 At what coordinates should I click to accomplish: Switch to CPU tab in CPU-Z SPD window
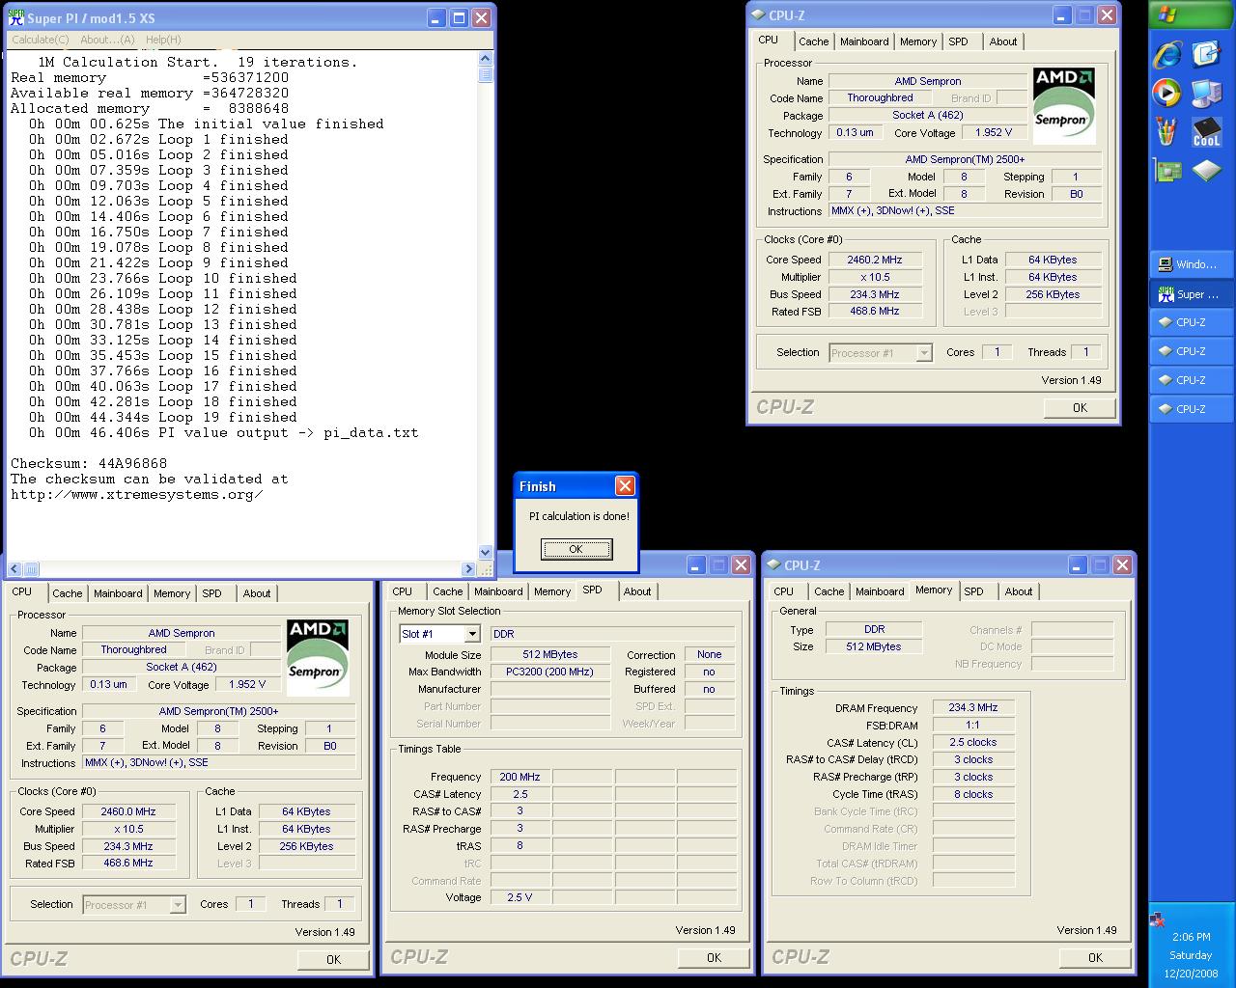pyautogui.click(x=403, y=591)
